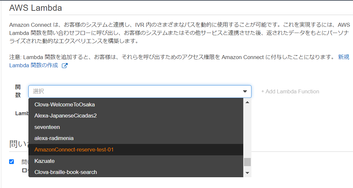Select AmazonConnect-reserve-test-01 highlighted option
The image size is (353, 188).
[x=136, y=149]
